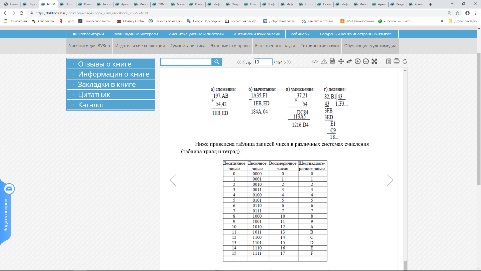Click the book search magnifier button
This screenshot has height=271, width=481.
(x=217, y=62)
